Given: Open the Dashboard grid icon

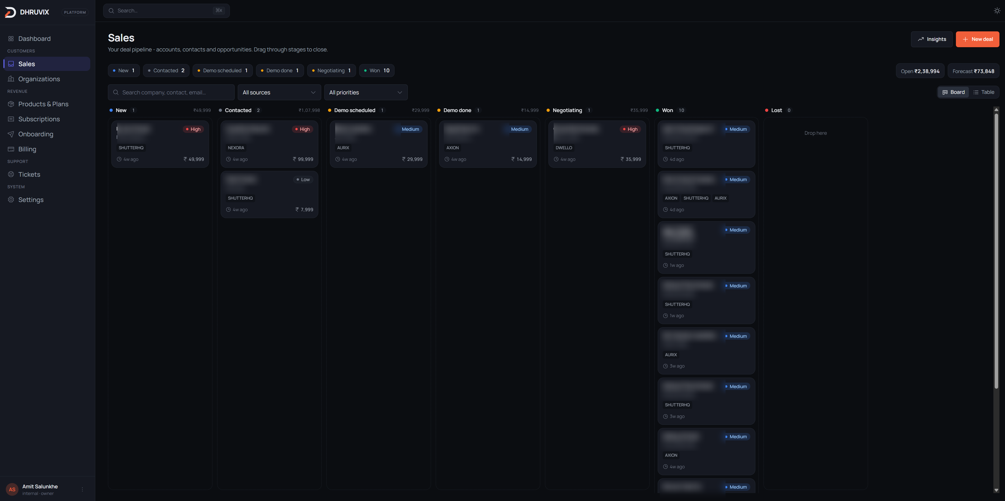Looking at the screenshot, I should 11,38.
